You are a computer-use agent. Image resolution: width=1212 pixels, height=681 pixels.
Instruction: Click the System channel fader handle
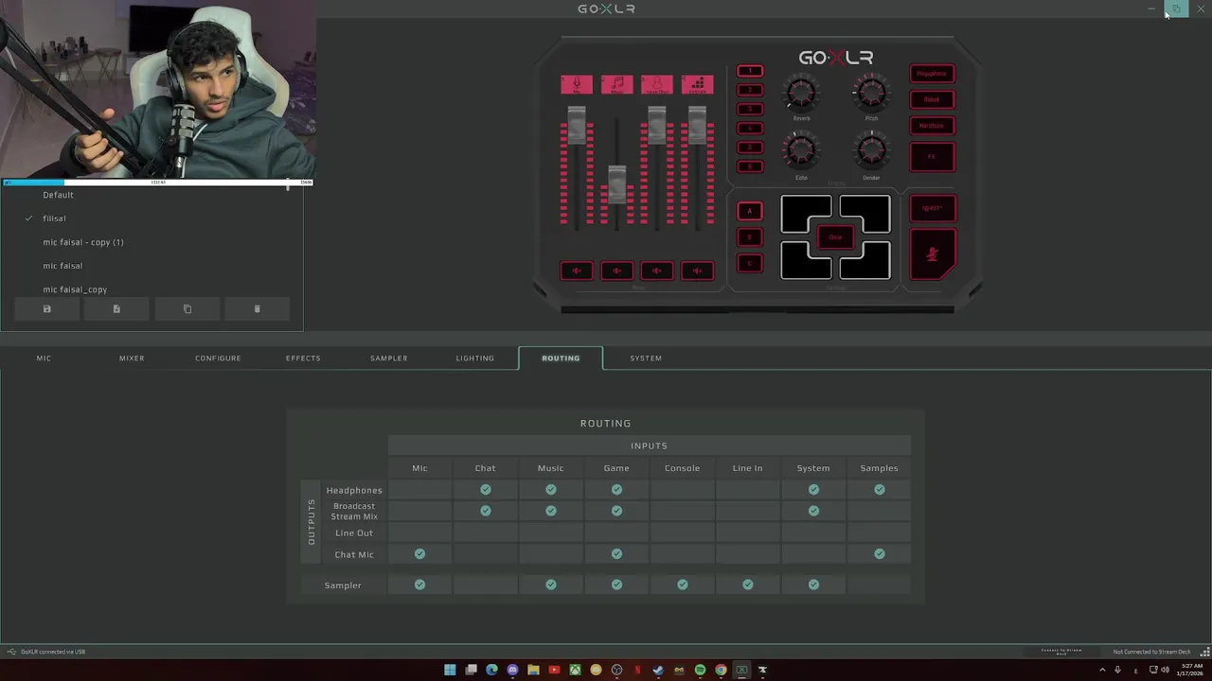click(x=697, y=125)
